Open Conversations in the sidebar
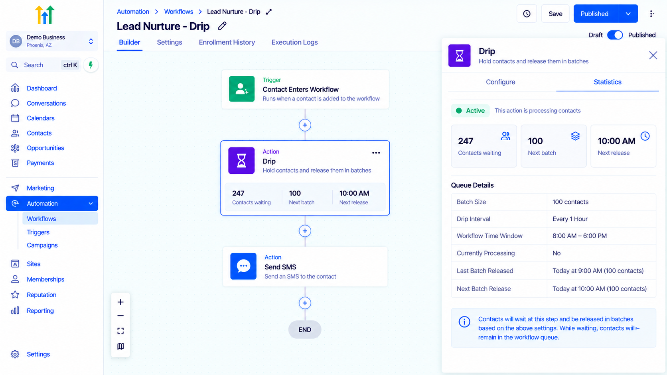This screenshot has width=667, height=375. [46, 103]
